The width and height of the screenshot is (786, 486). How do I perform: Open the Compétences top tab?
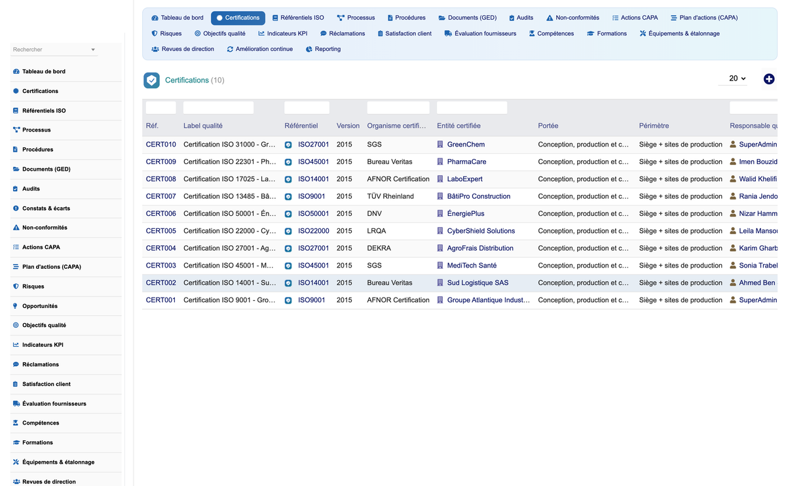[x=551, y=33]
